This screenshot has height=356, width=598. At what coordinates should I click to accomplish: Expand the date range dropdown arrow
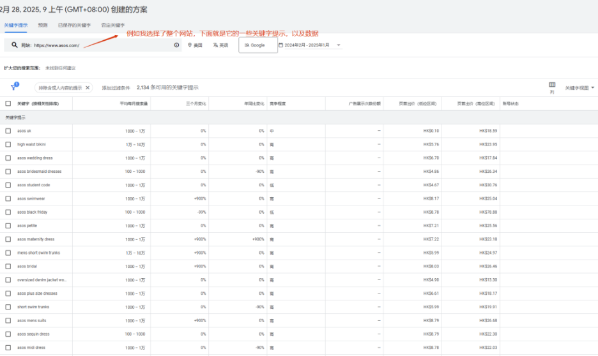coord(339,45)
